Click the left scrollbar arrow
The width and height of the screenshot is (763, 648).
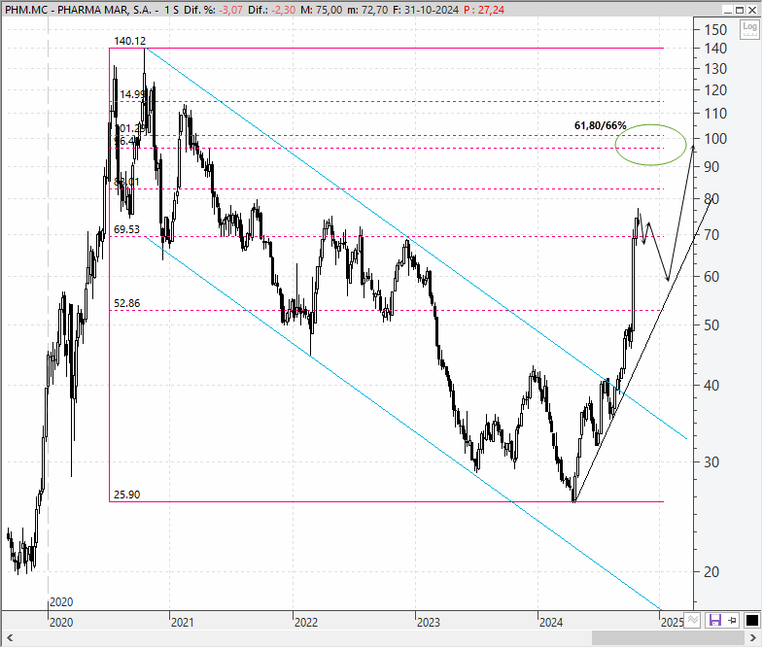[x=10, y=637]
